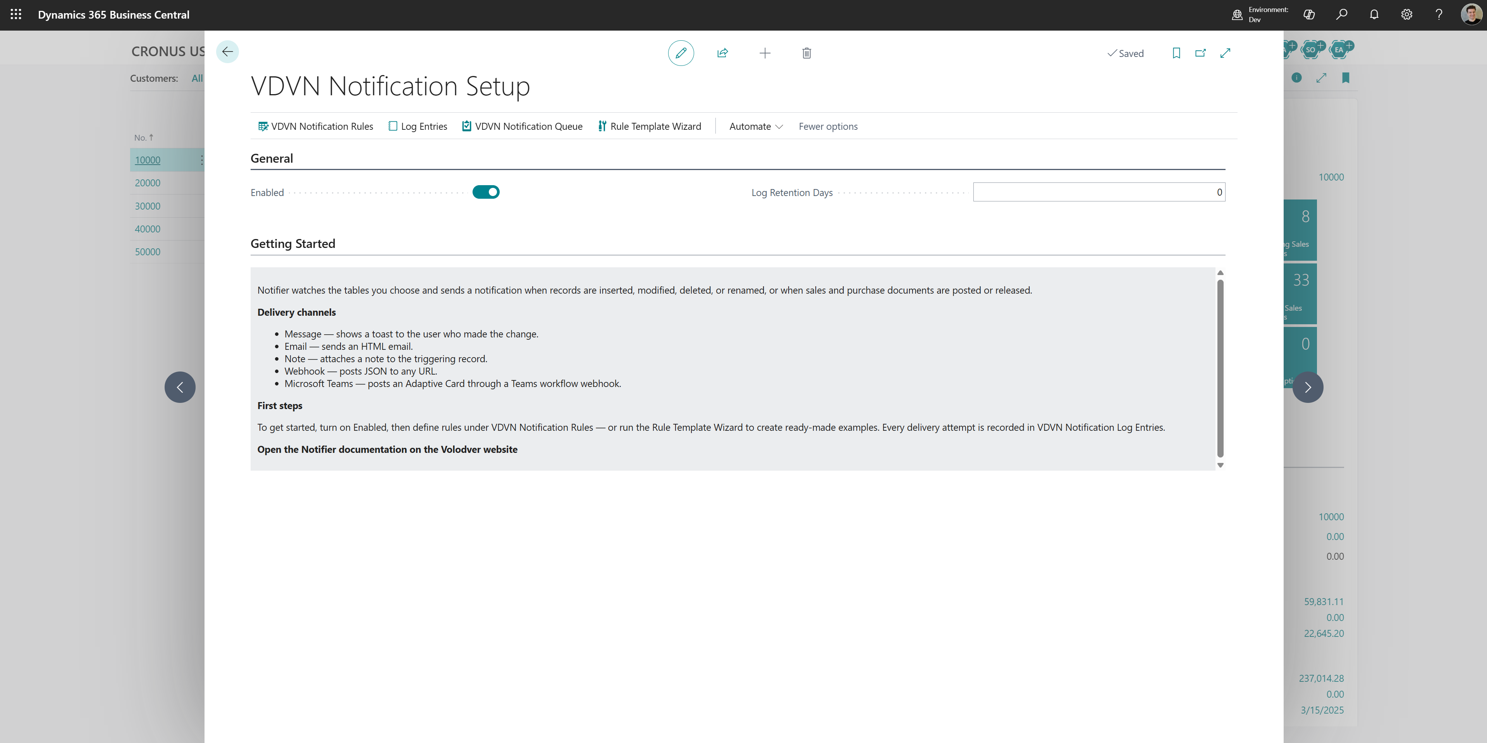Open page in new window icon

(x=1200, y=53)
